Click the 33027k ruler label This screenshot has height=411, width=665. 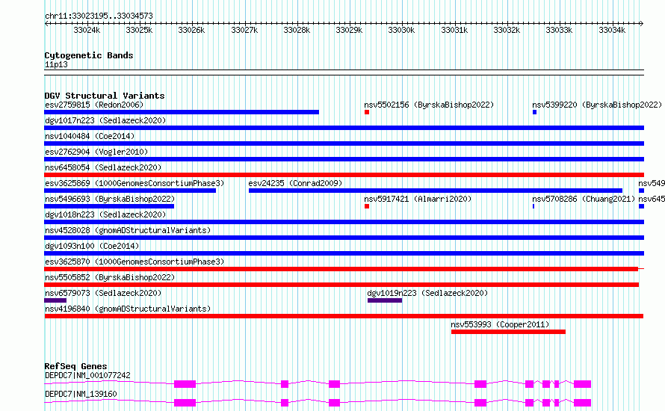[x=244, y=31]
